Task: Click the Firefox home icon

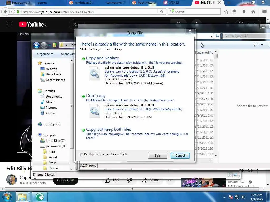Action: click(253, 12)
